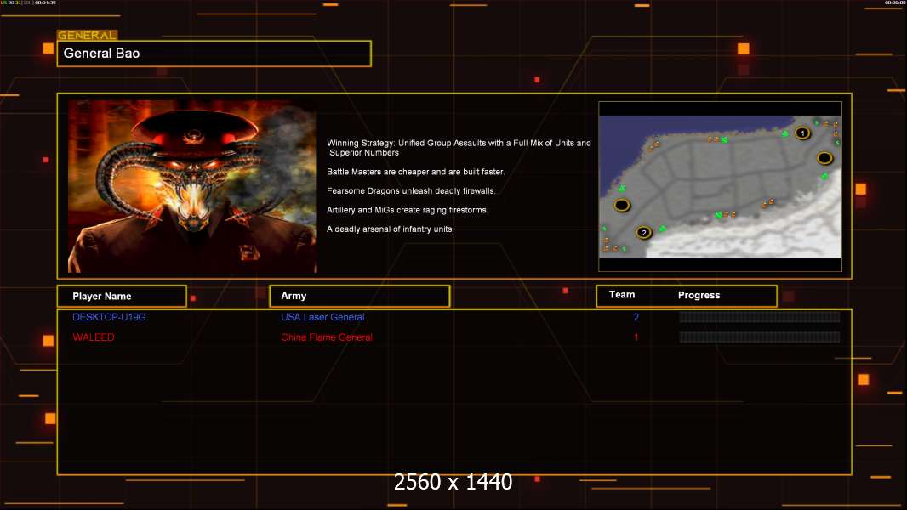The width and height of the screenshot is (907, 510).
Task: Click the map preview thumbnail
Action: point(720,186)
